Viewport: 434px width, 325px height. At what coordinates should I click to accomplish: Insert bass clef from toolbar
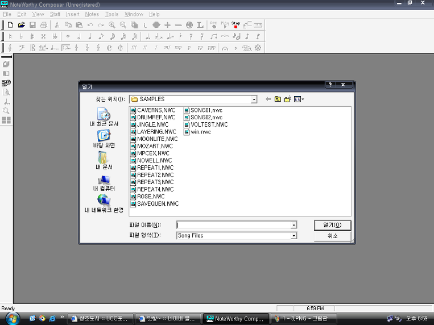pyautogui.click(x=21, y=48)
